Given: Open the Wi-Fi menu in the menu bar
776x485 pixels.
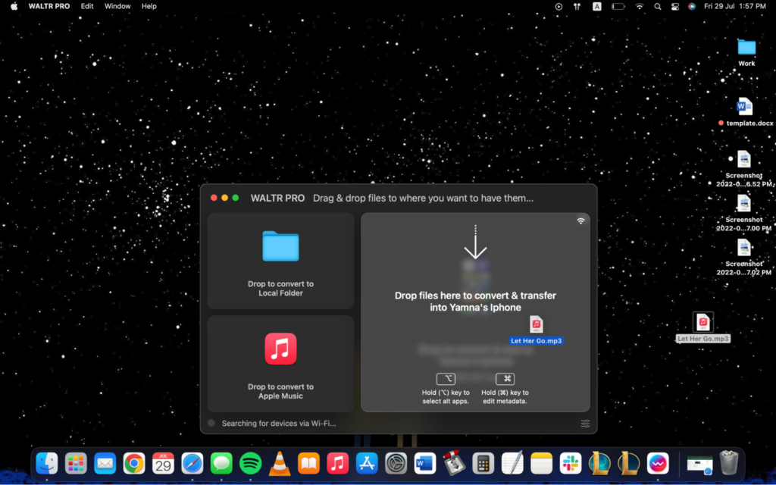Looking at the screenshot, I should [640, 6].
